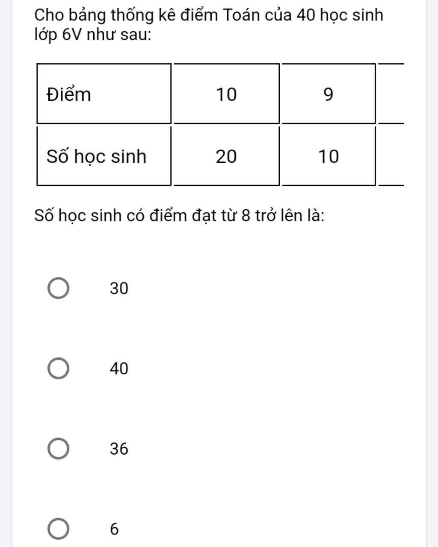
Task: Select the table cell showing score 9
Action: point(328,94)
